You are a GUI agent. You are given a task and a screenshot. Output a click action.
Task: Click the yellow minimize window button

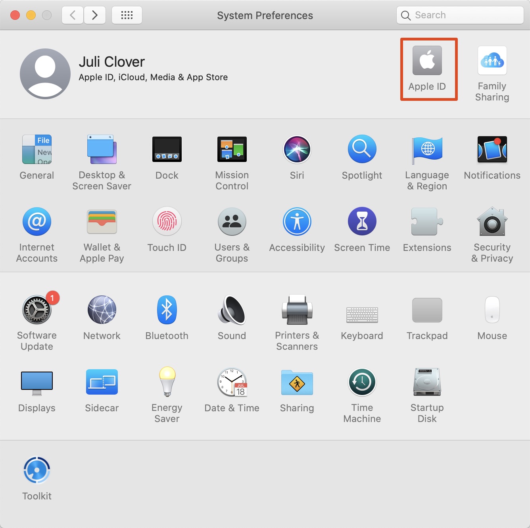[31, 15]
